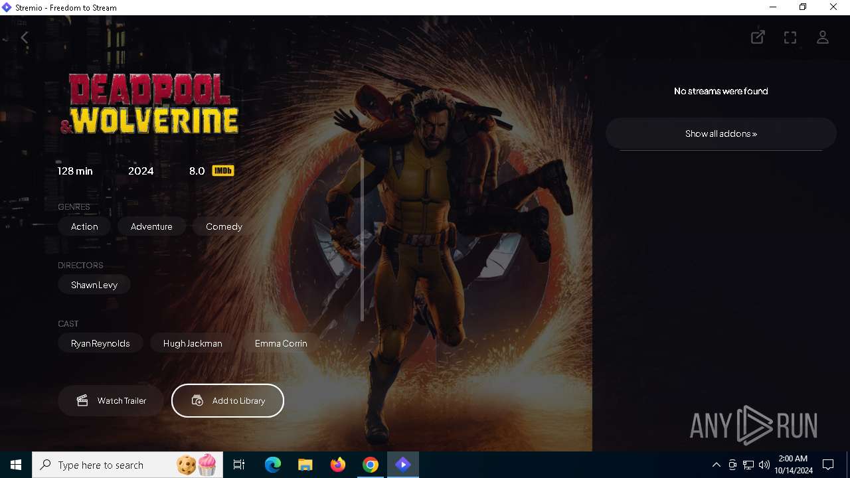Open network tray icon
Screen dimensions: 850x478
coord(748,465)
